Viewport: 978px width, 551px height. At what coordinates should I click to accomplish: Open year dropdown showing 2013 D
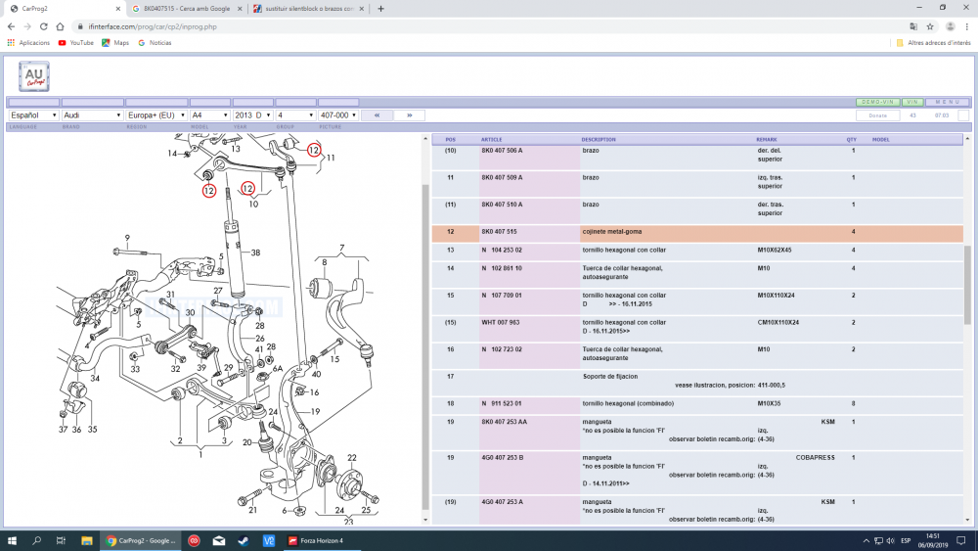tap(252, 115)
